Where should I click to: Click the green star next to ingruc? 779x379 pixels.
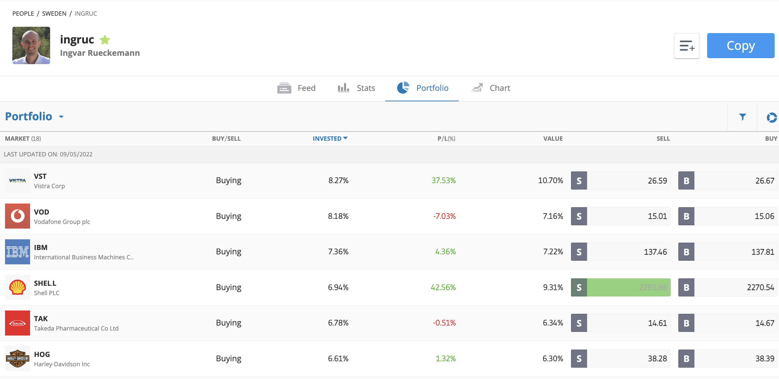click(105, 40)
